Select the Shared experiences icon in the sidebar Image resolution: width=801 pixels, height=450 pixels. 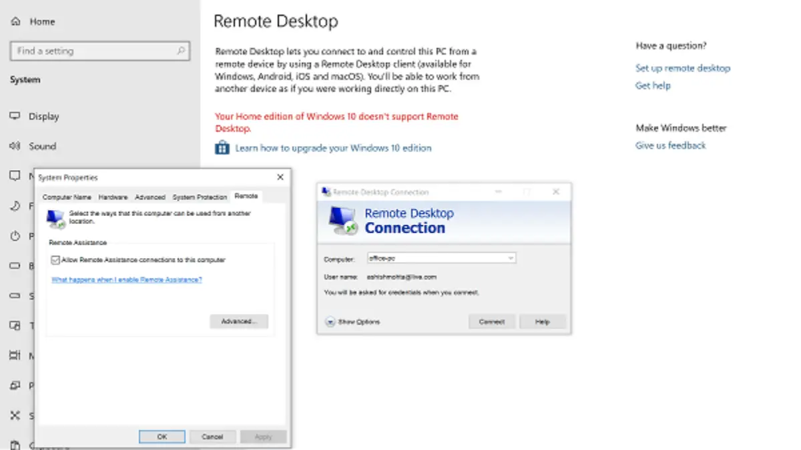point(15,416)
